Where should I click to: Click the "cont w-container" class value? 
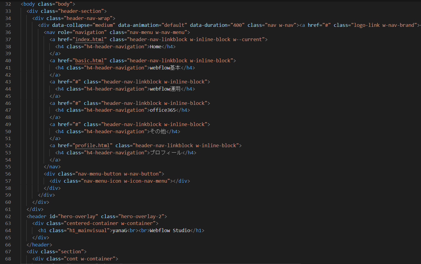[90, 259]
